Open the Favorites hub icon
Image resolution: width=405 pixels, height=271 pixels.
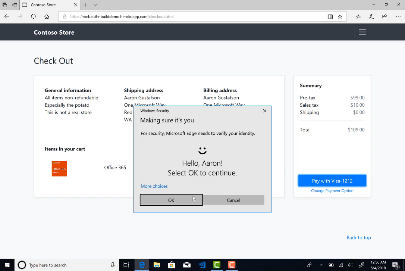point(358,16)
